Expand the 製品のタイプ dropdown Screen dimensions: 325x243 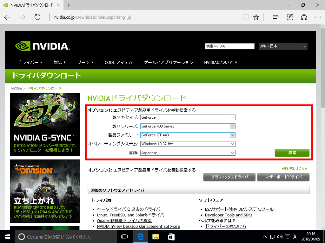[188, 117]
